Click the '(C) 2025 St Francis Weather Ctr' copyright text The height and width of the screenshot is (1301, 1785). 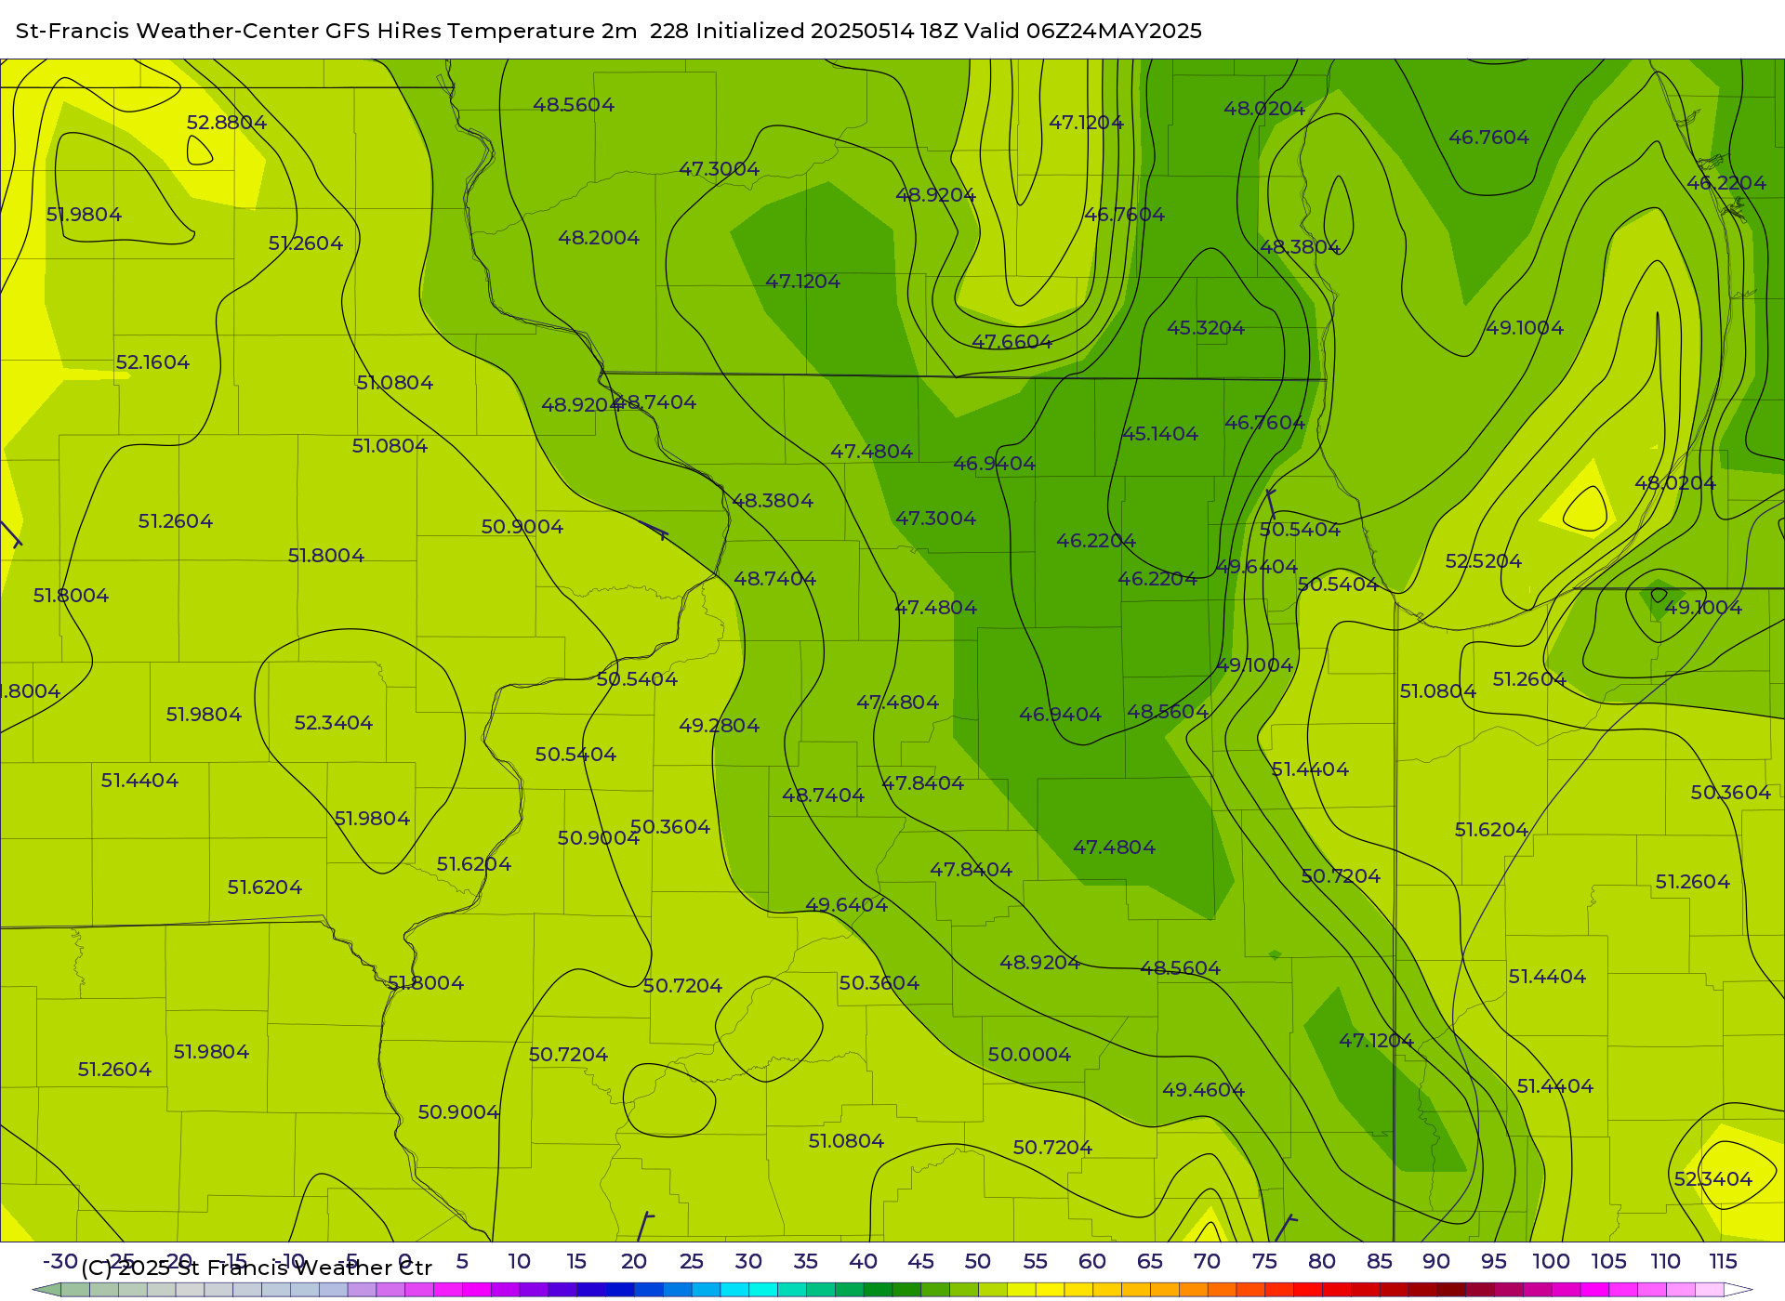tap(257, 1268)
